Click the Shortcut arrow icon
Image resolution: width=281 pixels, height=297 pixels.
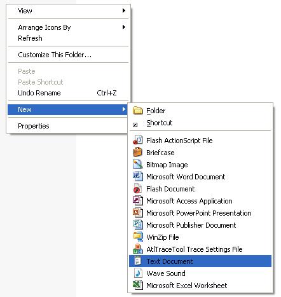(135, 125)
